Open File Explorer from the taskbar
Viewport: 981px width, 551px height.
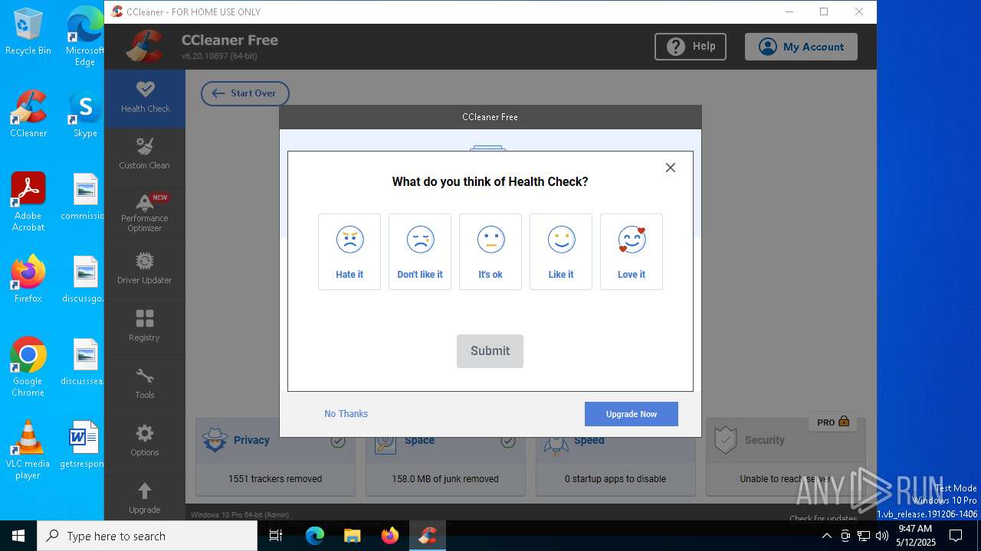(x=352, y=536)
